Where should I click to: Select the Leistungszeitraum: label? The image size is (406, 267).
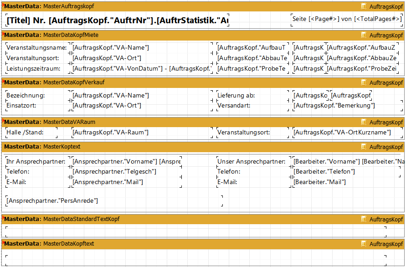pyautogui.click(x=38, y=69)
